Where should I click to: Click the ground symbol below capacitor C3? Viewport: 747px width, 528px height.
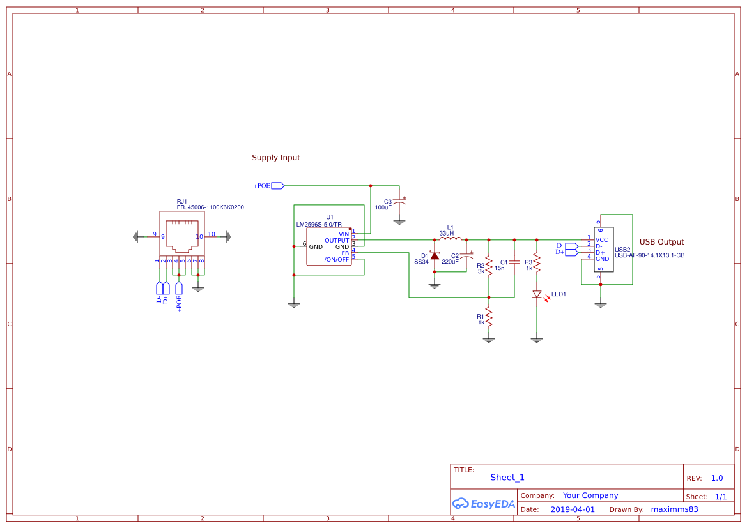click(x=399, y=222)
